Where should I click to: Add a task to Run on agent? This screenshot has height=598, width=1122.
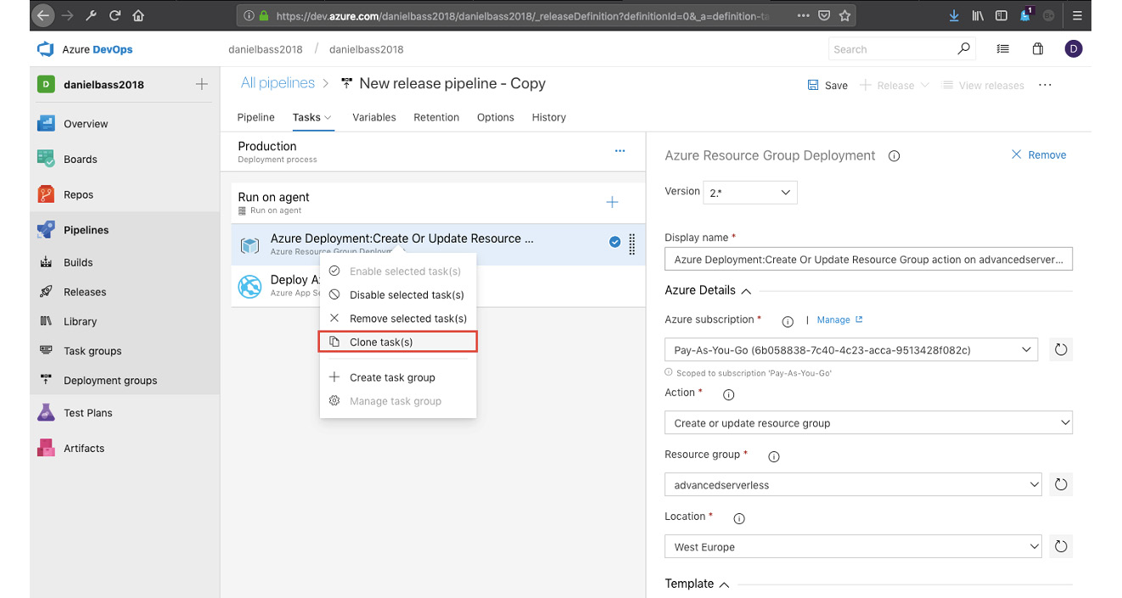[x=612, y=202]
